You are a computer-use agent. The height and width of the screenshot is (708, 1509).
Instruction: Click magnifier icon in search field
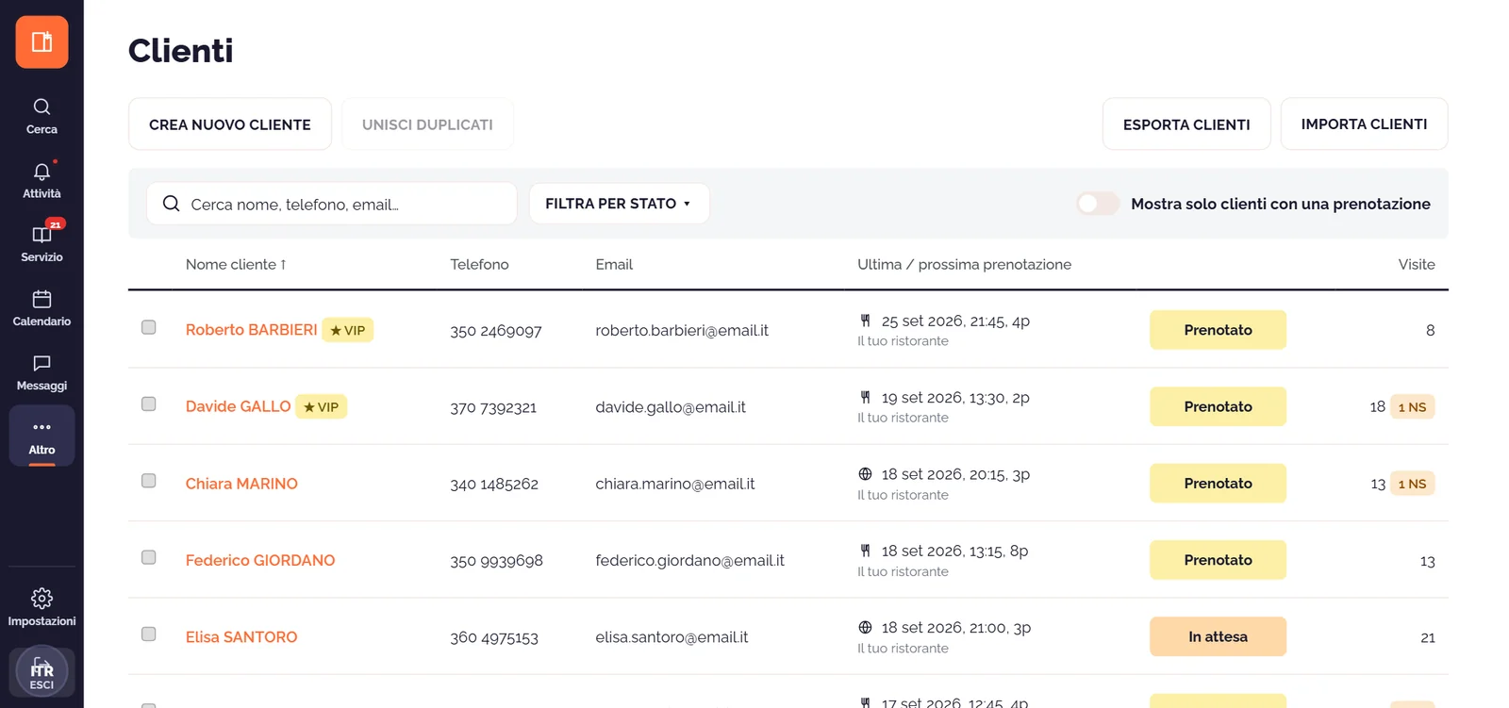click(171, 204)
